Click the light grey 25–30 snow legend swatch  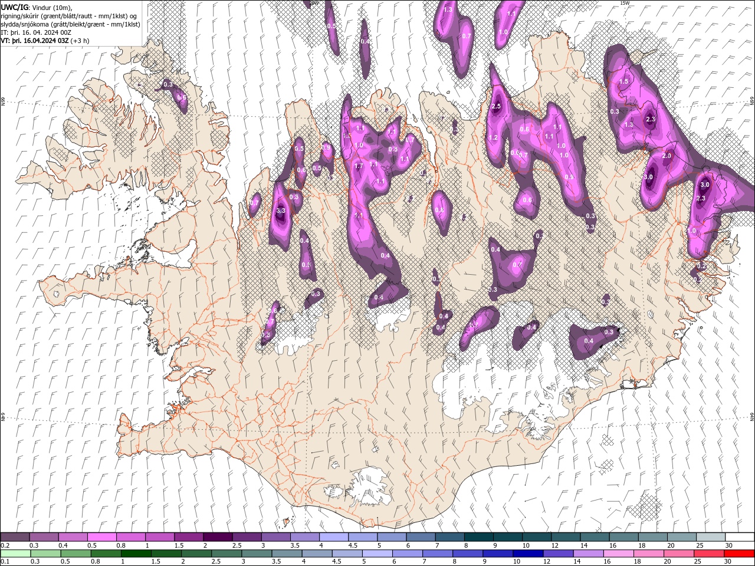[711, 537]
